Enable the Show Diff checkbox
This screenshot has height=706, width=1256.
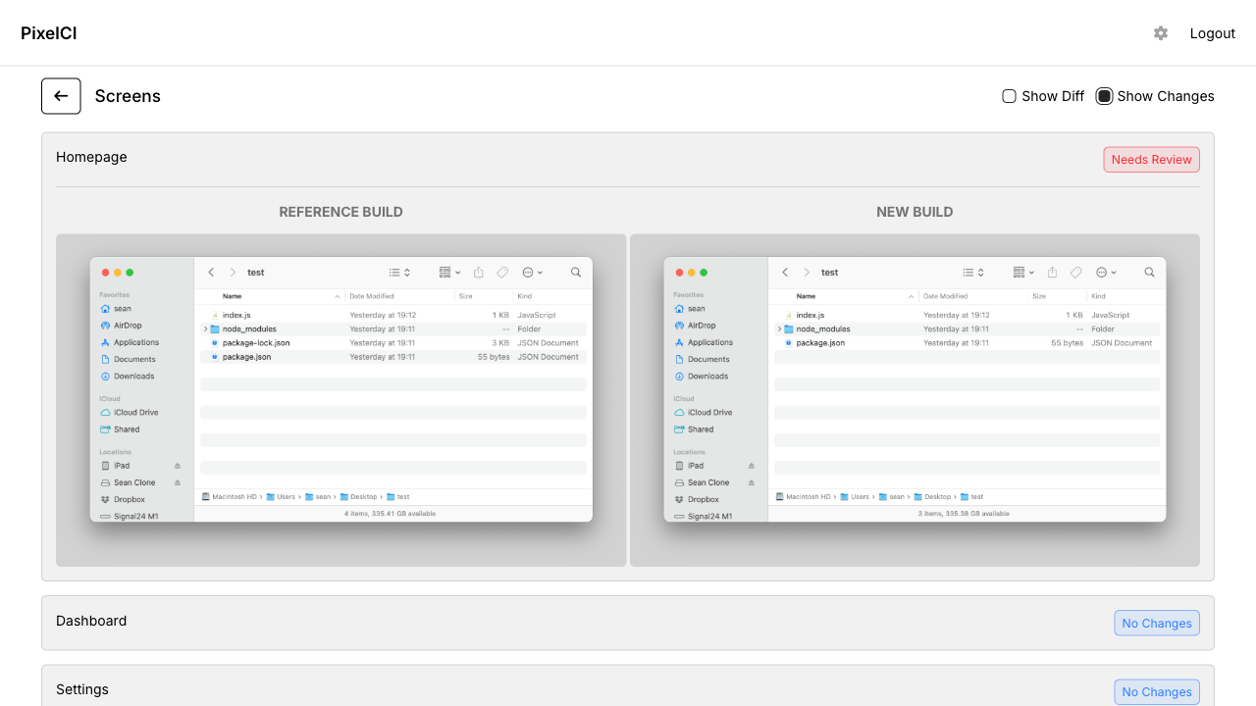(x=1009, y=96)
